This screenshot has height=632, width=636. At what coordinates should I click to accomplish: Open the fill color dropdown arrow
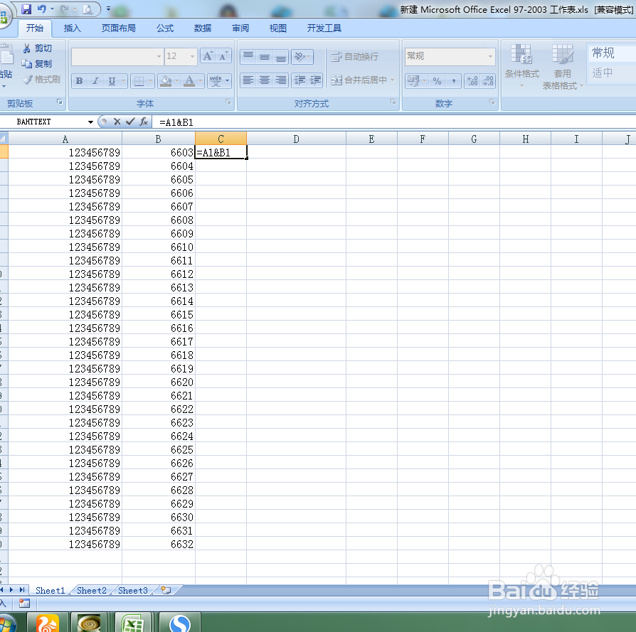tap(177, 81)
